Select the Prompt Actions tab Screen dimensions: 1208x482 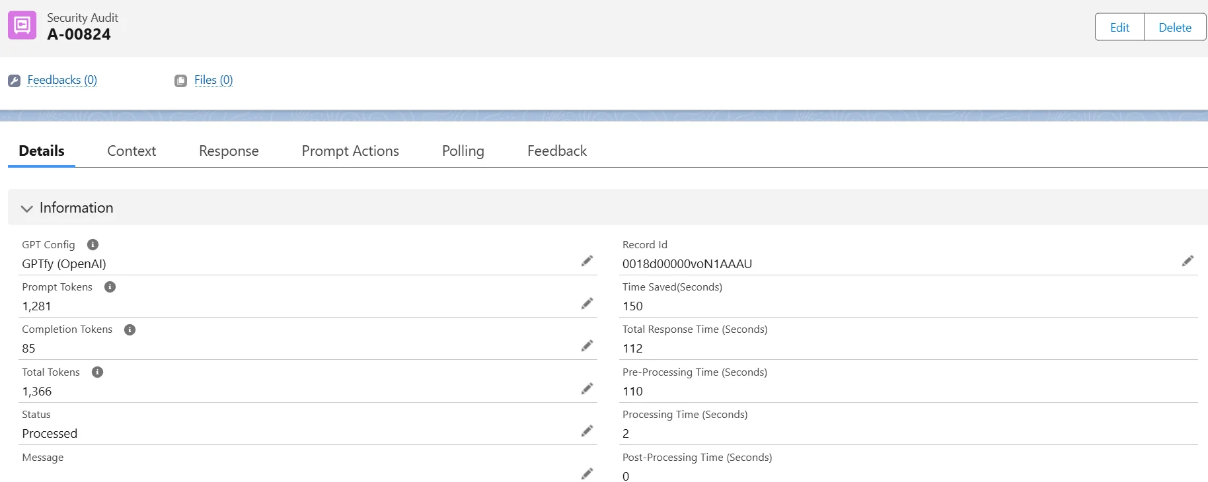pyautogui.click(x=350, y=151)
